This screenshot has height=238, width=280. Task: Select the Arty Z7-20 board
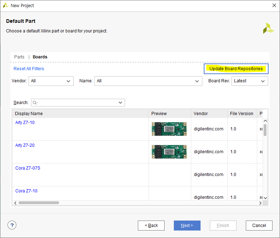tap(25, 145)
